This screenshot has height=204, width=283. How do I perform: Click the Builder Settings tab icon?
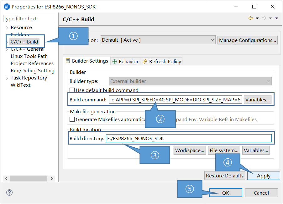point(68,61)
